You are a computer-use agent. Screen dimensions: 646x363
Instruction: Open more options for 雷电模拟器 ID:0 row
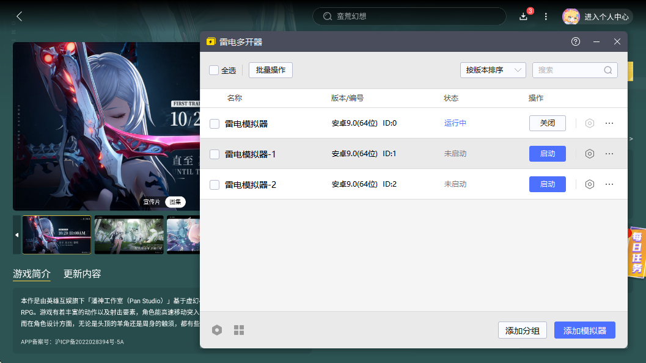[609, 123]
